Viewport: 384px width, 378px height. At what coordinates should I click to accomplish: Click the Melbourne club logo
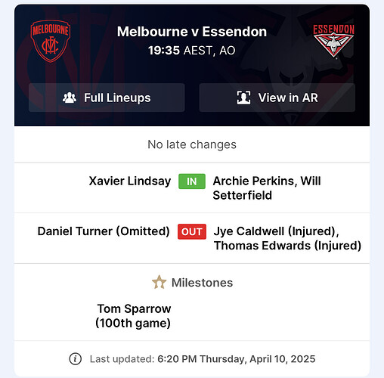tap(51, 41)
